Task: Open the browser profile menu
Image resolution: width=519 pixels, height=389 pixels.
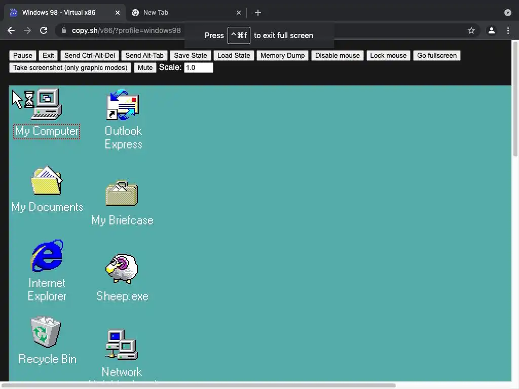Action: 492,30
